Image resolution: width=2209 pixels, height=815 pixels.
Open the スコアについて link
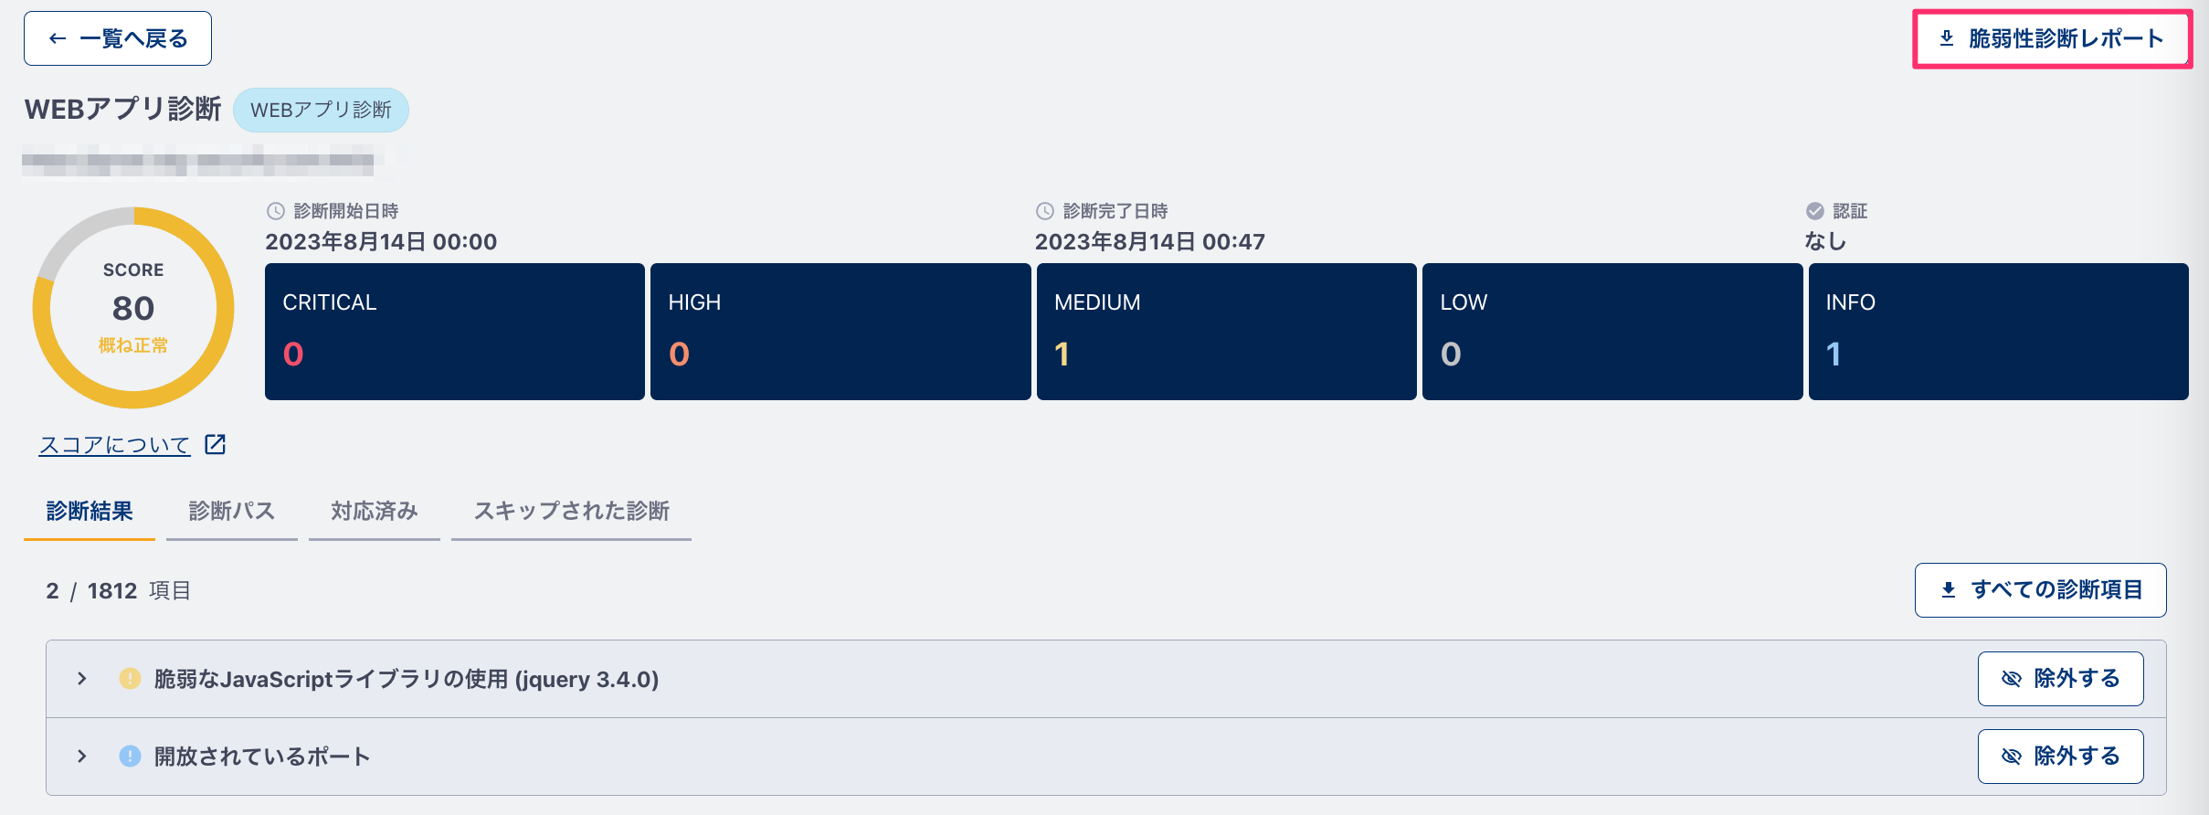pyautogui.click(x=114, y=445)
